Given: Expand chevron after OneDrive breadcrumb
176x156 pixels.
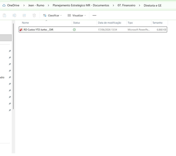Looking at the screenshot, I should pos(24,5).
